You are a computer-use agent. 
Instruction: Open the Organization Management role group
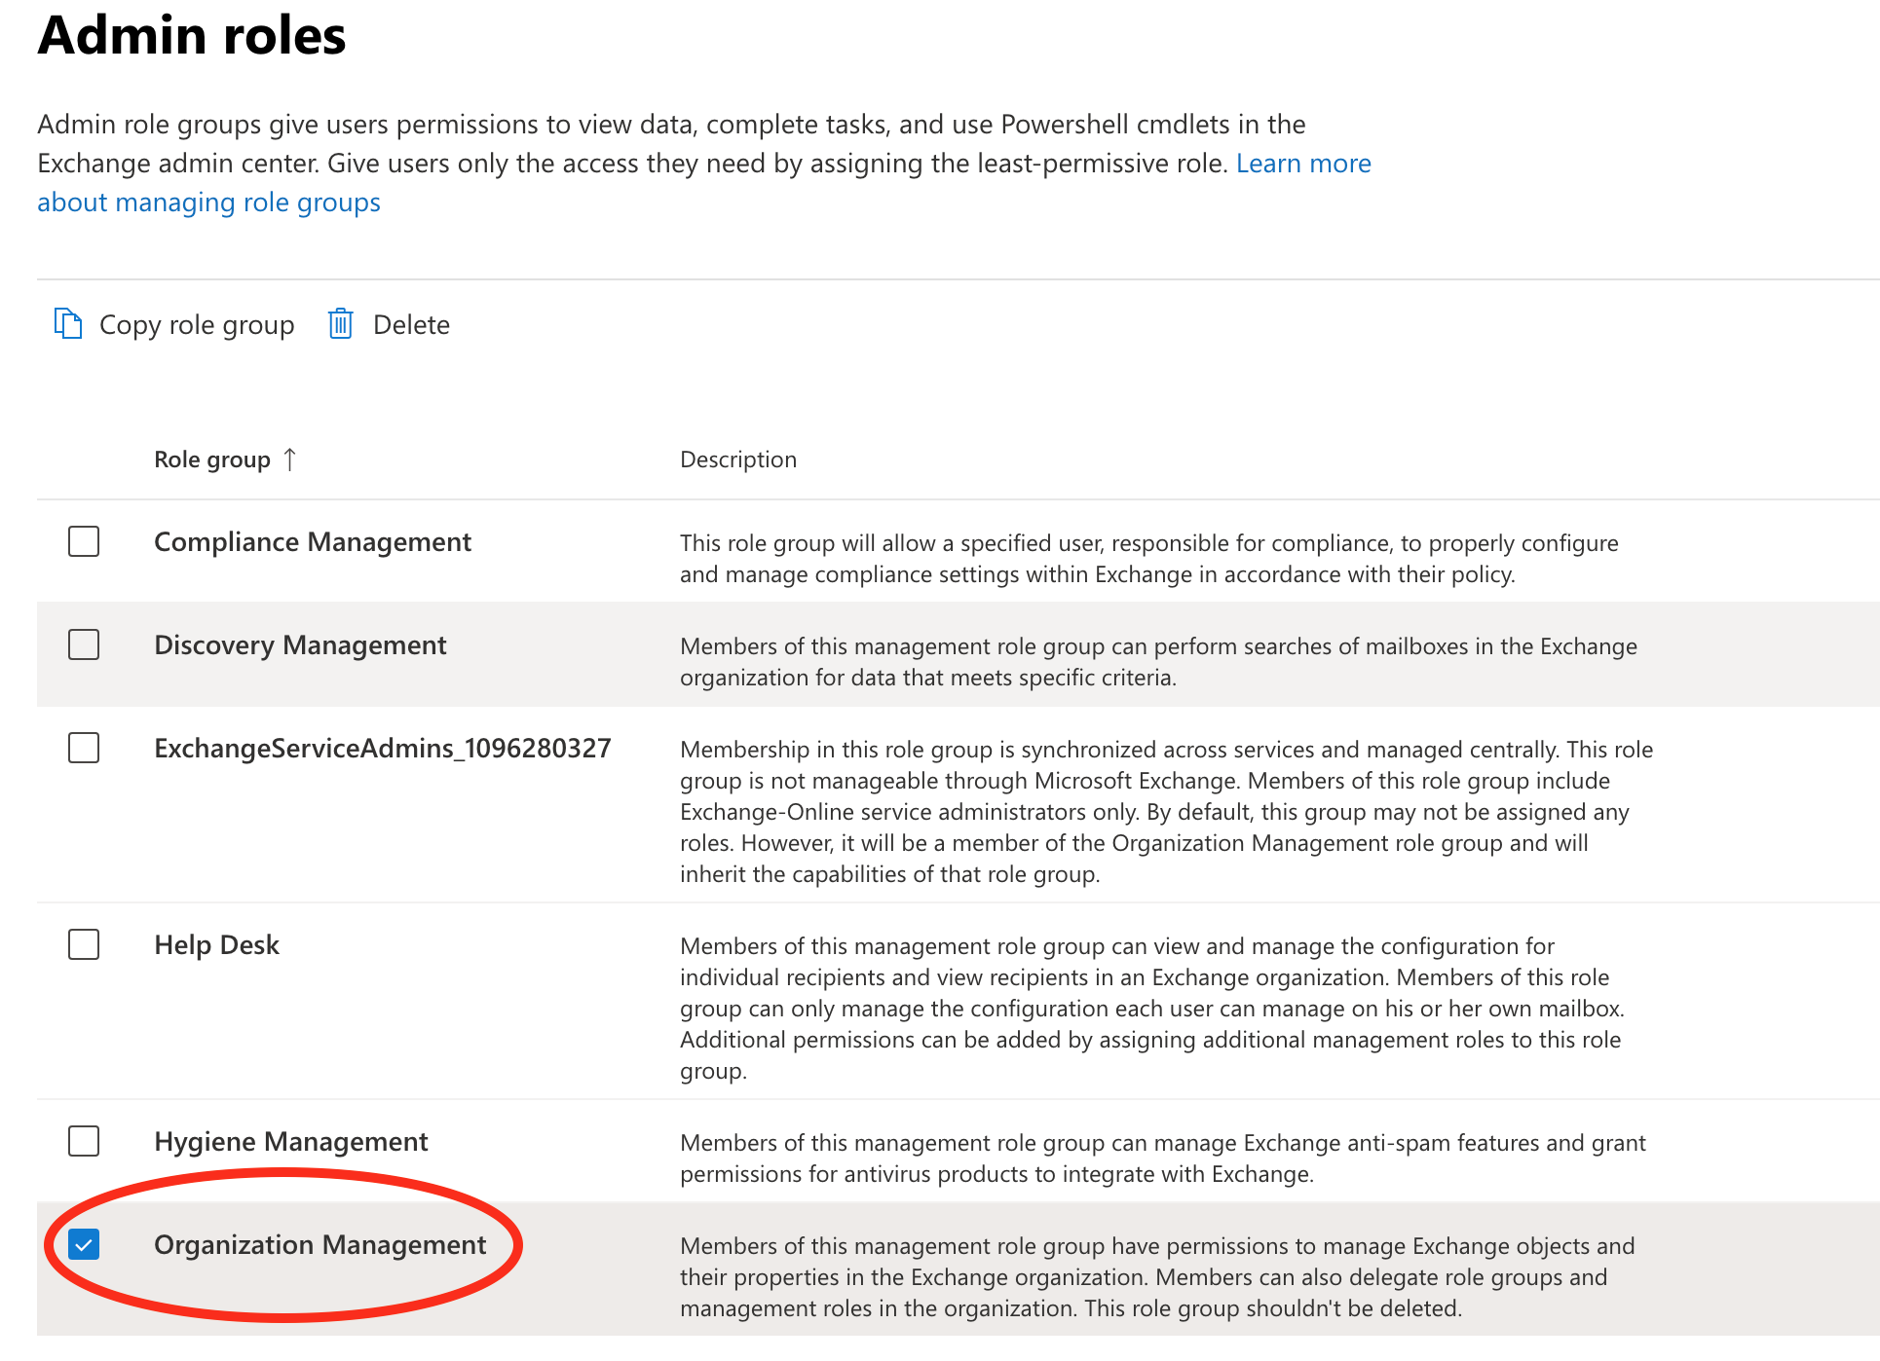(x=321, y=1244)
